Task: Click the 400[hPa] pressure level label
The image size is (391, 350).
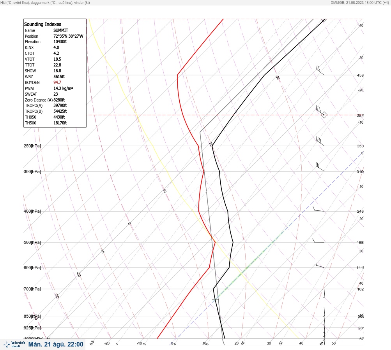Action: click(32, 211)
